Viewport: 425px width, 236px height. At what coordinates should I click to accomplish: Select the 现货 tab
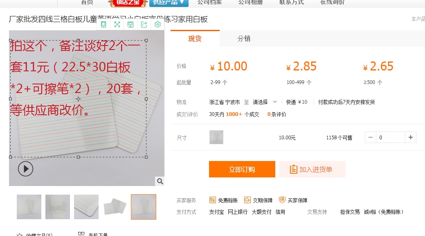195,39
